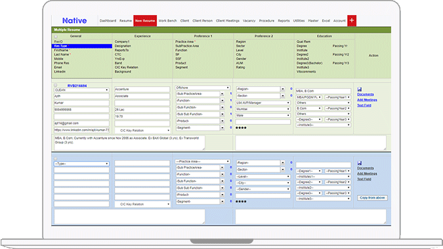Open the B.Com degree dropdown
This screenshot has width=443, height=249.
point(309,108)
